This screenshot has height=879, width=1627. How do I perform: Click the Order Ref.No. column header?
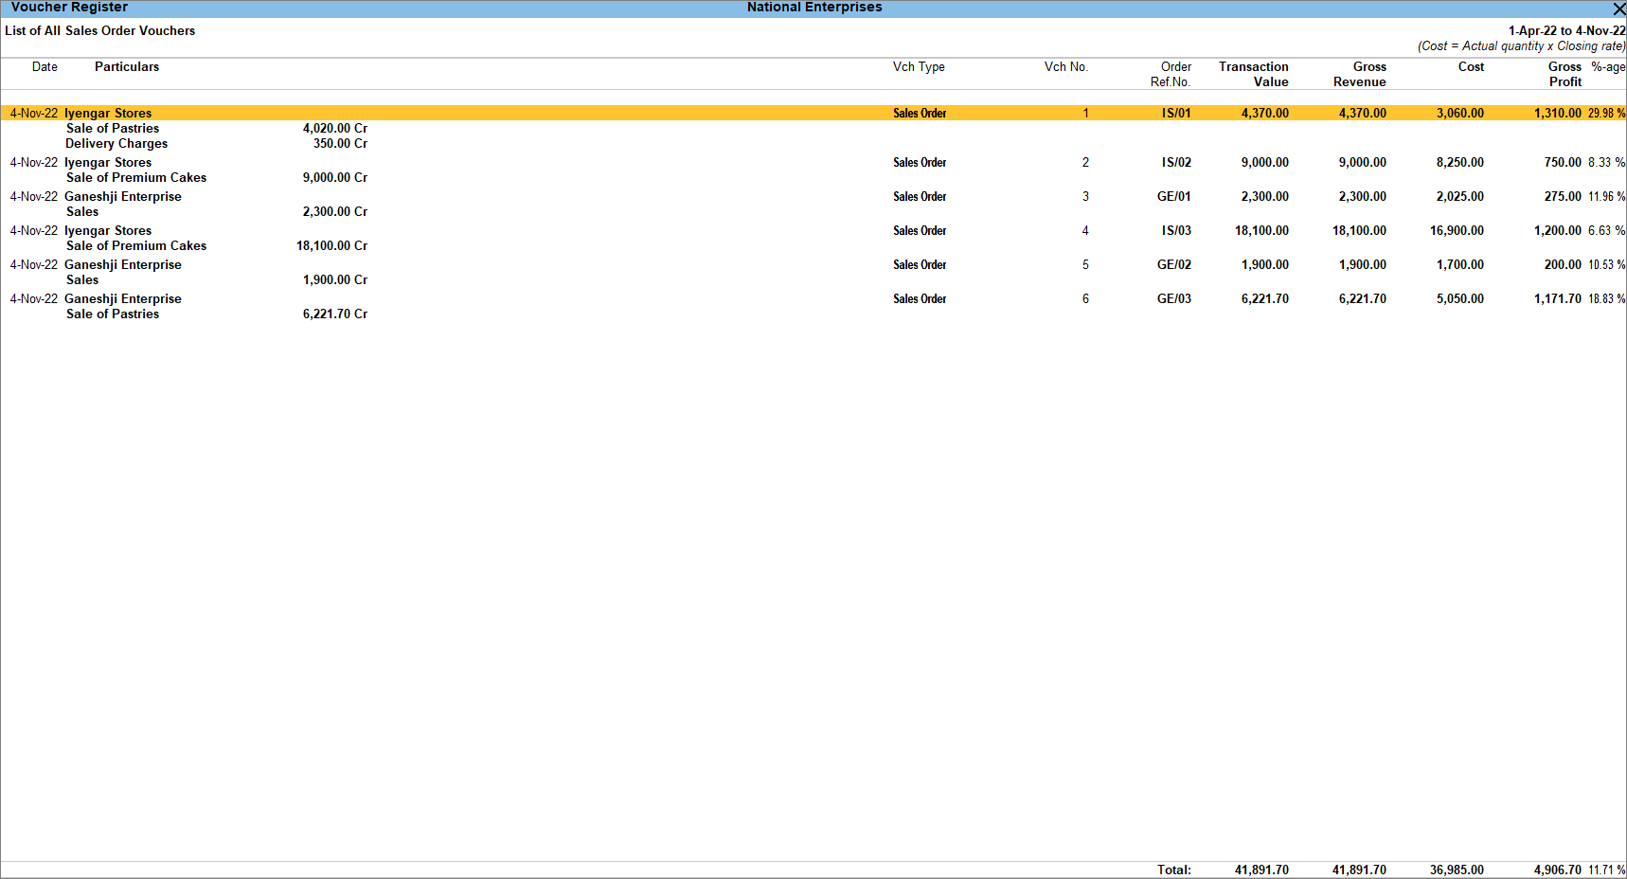pos(1171,75)
